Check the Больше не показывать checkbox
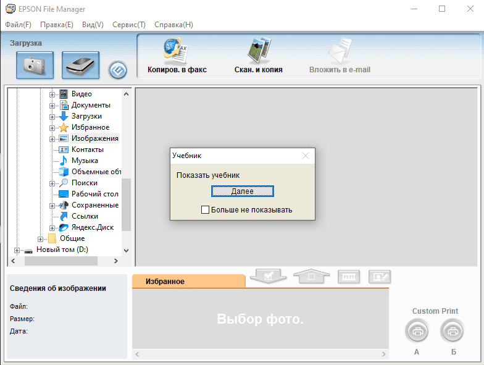 pyautogui.click(x=205, y=210)
